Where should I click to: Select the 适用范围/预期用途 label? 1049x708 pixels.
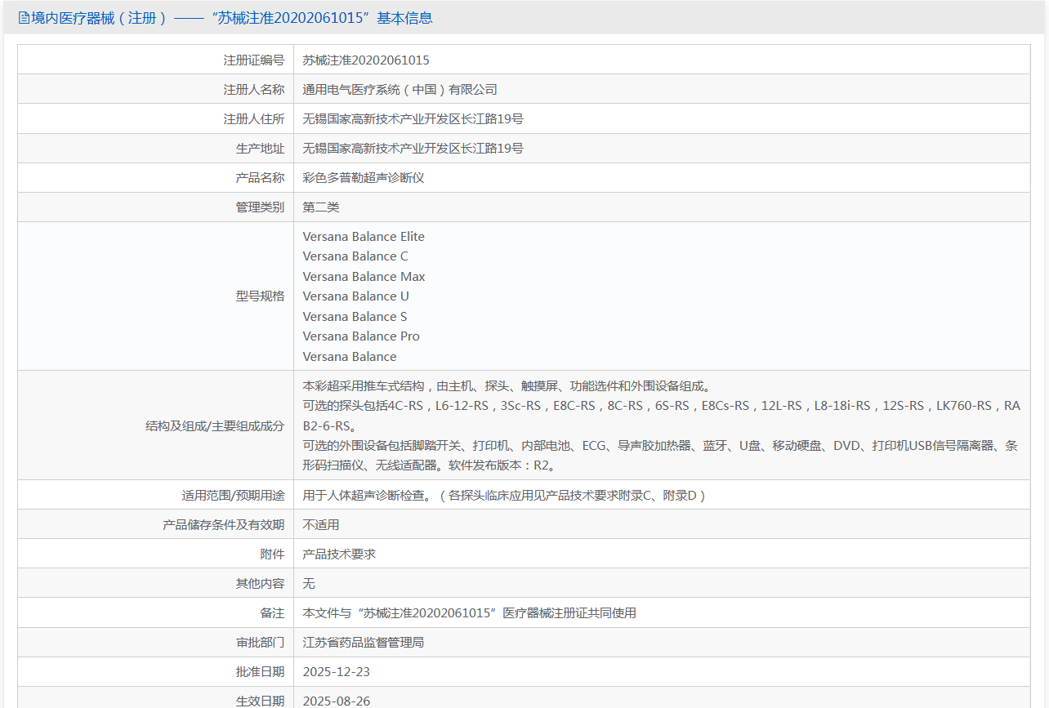click(234, 495)
